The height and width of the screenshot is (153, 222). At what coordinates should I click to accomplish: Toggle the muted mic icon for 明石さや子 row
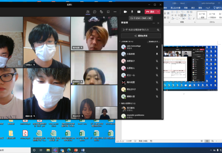click(x=157, y=89)
